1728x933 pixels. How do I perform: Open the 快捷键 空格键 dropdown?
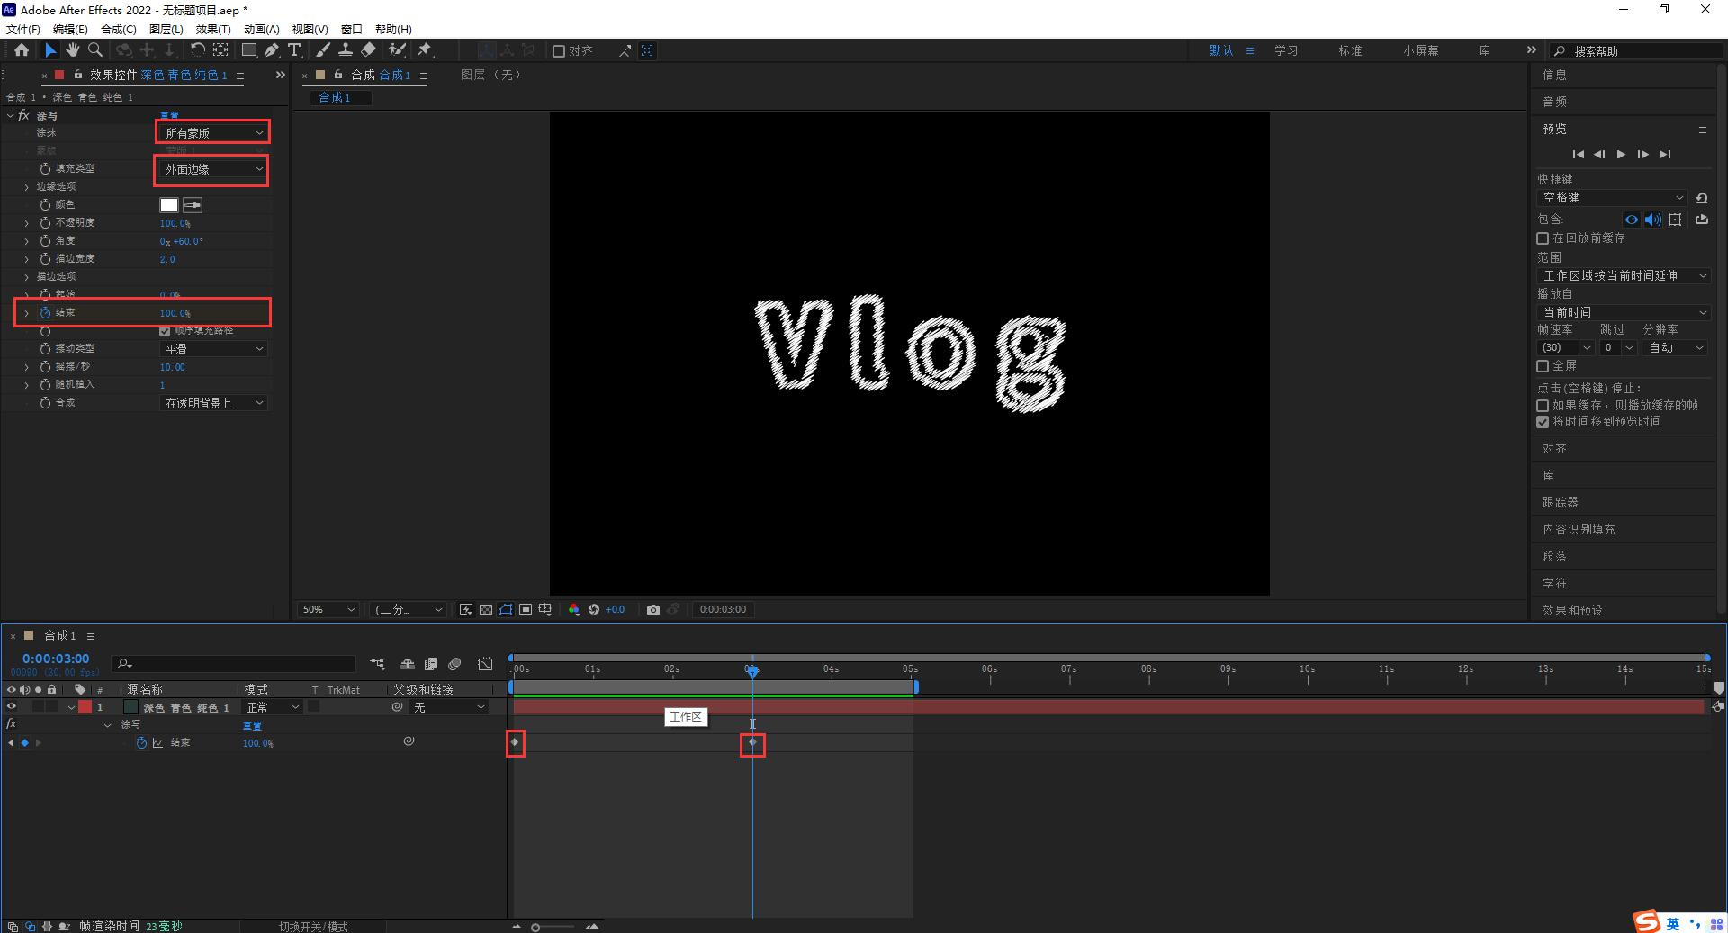[1612, 198]
